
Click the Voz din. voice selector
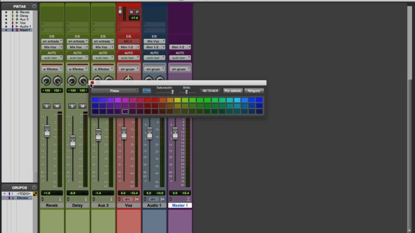pos(128,199)
